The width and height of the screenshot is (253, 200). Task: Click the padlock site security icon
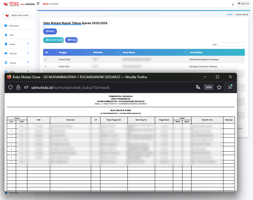[18, 87]
